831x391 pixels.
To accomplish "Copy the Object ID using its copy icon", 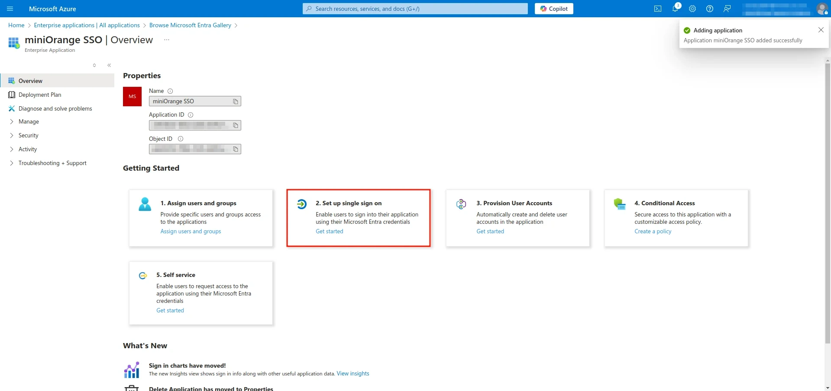I will 235,149.
